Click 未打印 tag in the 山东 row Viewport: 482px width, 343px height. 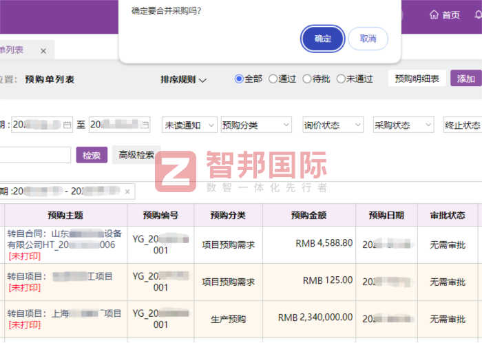(x=25, y=256)
